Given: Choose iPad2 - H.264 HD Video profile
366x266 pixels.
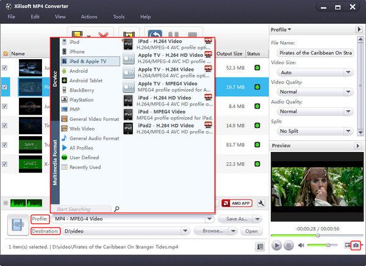Looking at the screenshot, I should click(168, 129).
